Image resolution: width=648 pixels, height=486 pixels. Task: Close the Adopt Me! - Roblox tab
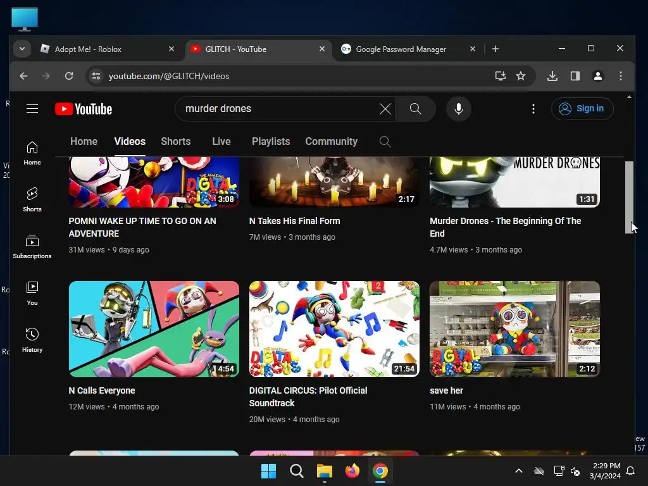click(171, 49)
